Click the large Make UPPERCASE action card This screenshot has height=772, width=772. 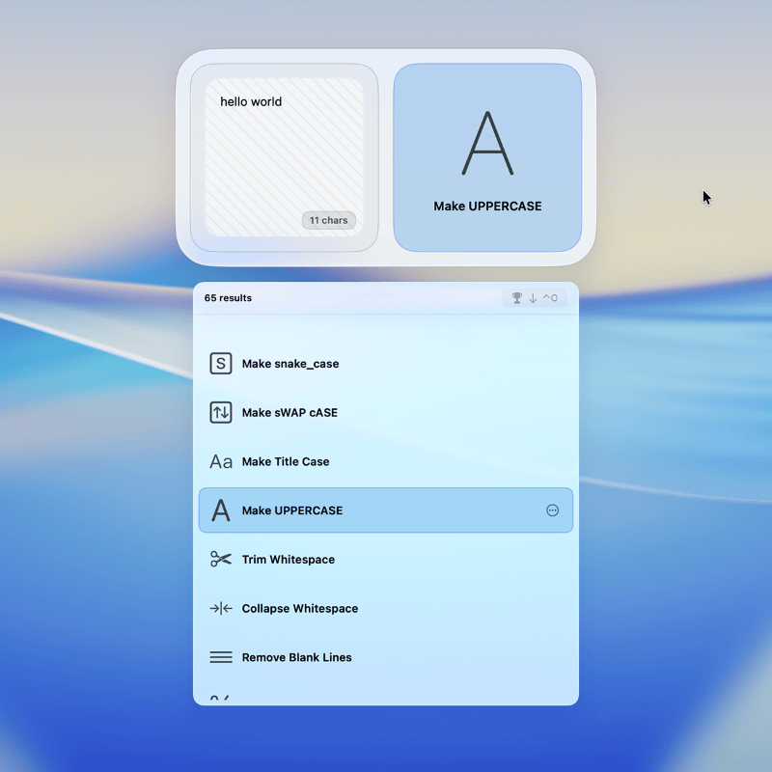(487, 157)
